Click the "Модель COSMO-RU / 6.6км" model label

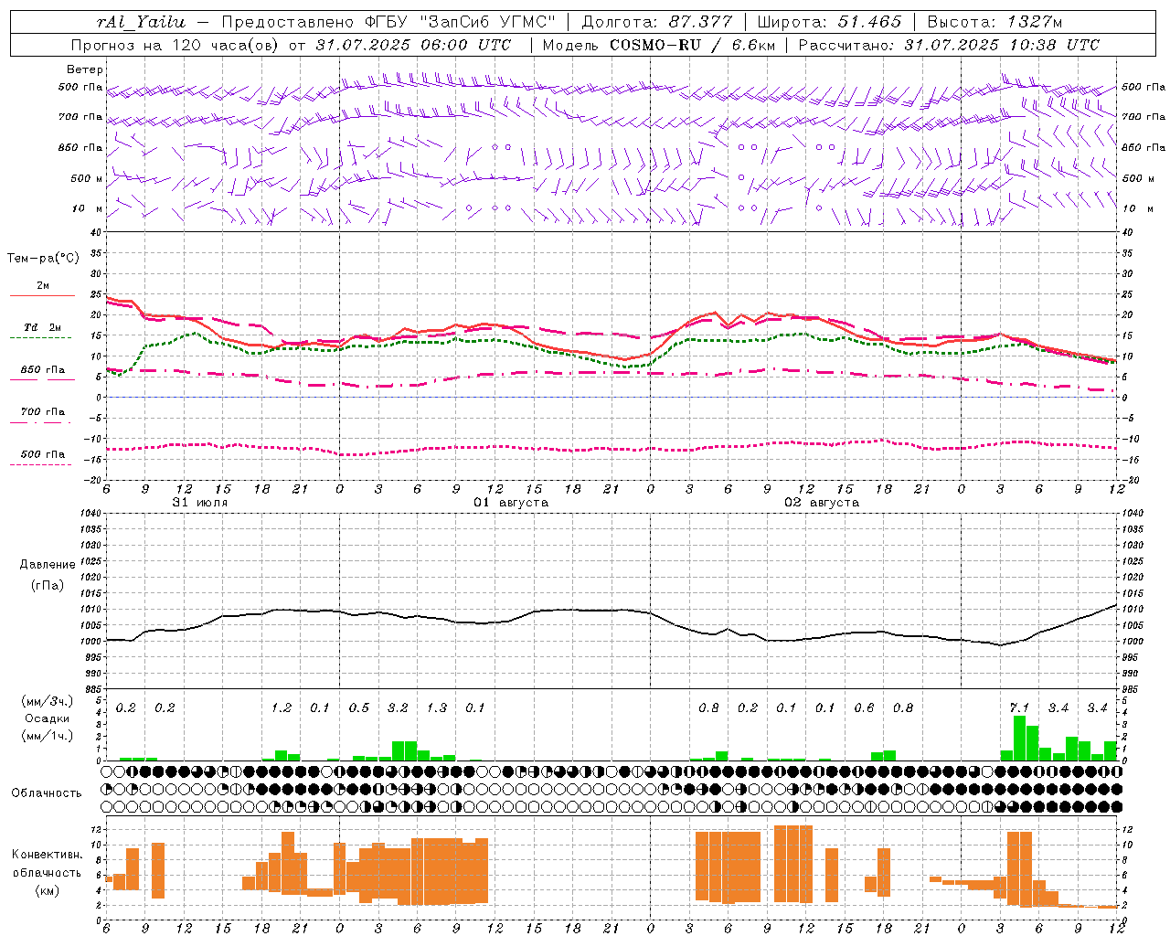click(x=659, y=45)
